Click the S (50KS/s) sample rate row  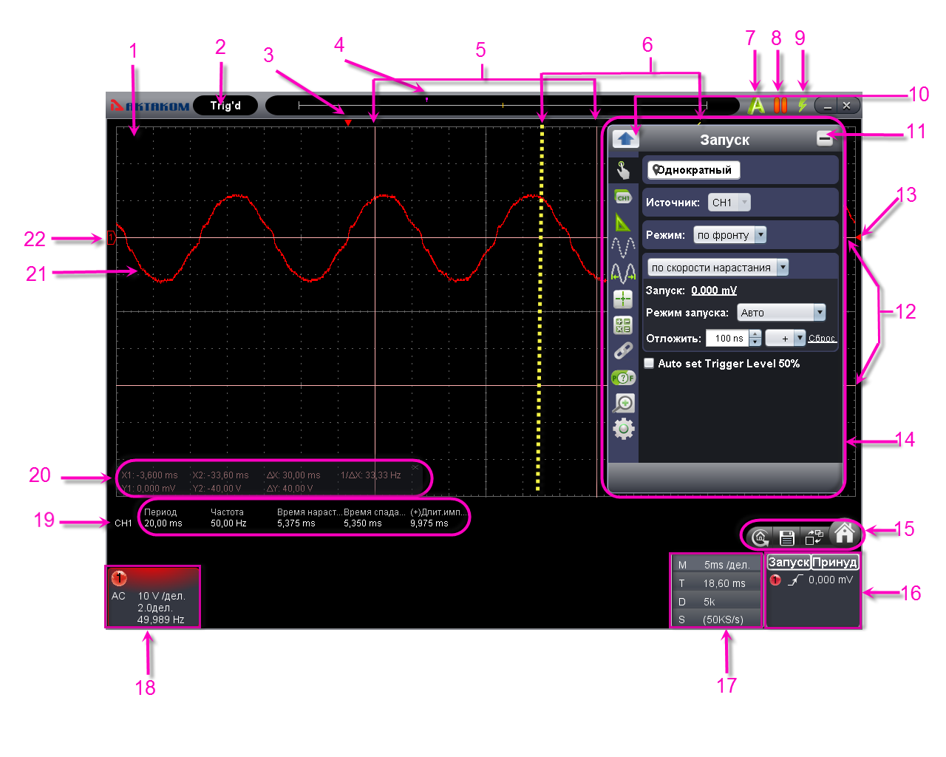pyautogui.click(x=716, y=619)
